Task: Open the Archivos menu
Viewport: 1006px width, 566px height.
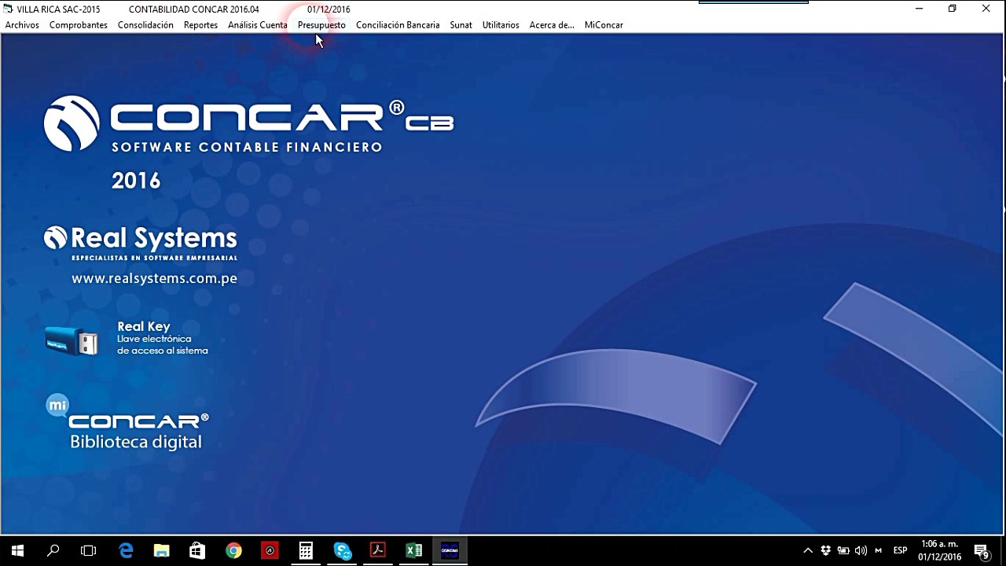Action: (22, 25)
